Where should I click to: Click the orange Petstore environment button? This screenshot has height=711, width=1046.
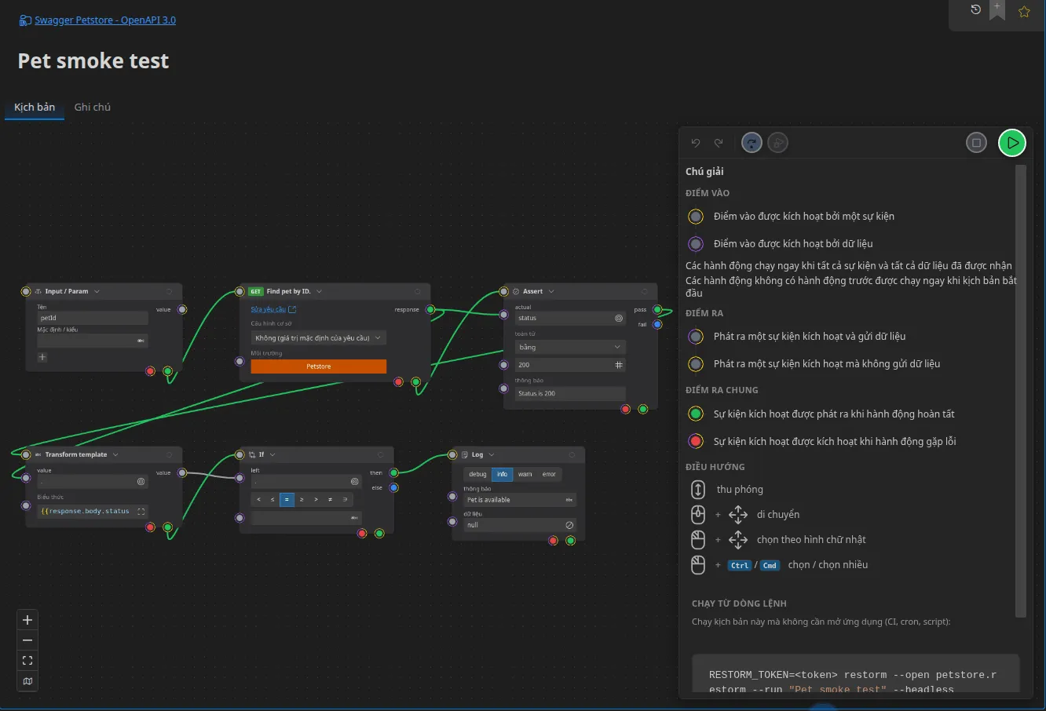(x=319, y=366)
